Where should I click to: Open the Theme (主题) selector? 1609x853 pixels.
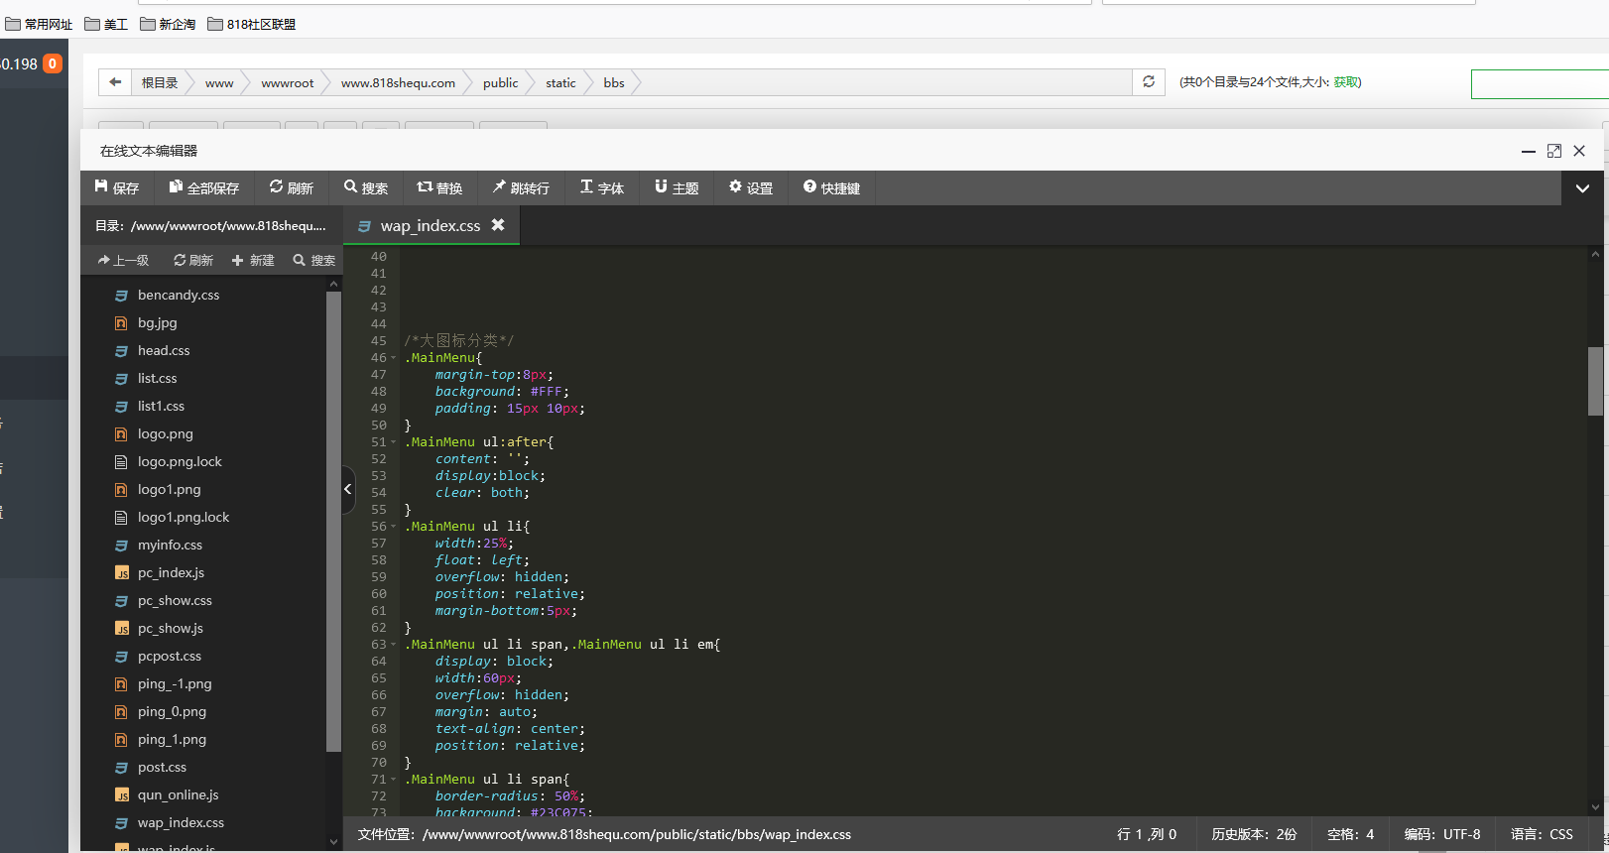tap(677, 187)
